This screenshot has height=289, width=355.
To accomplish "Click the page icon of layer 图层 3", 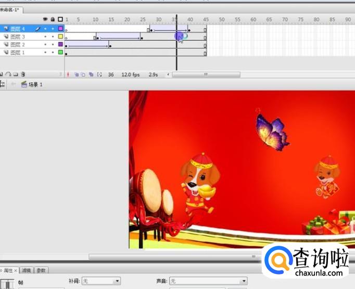I will pos(6,36).
